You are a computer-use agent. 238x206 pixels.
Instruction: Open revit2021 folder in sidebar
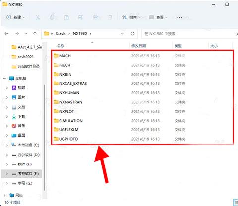pos(23,57)
